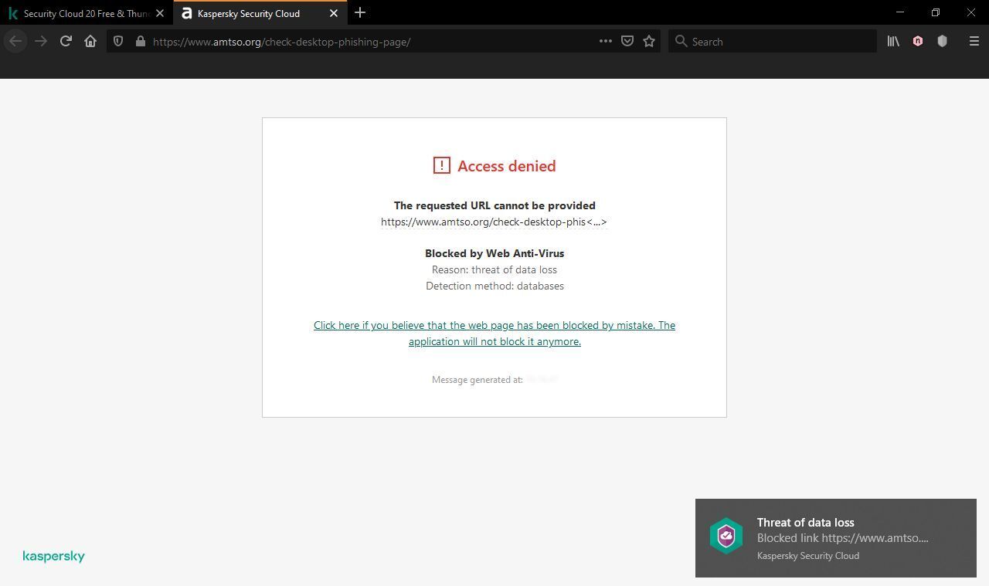The width and height of the screenshot is (989, 586).
Task: Click the Kaspersky notification shield icon
Action: point(726,536)
